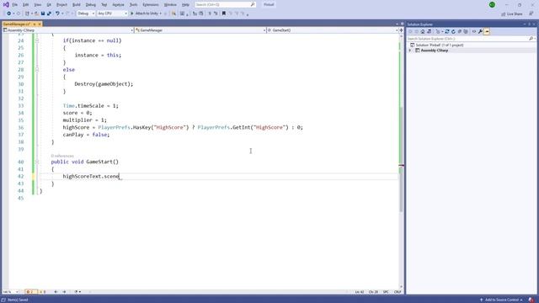This screenshot has width=539, height=303.
Task: Open the Any CPU platform dropdown
Action: [x=112, y=13]
